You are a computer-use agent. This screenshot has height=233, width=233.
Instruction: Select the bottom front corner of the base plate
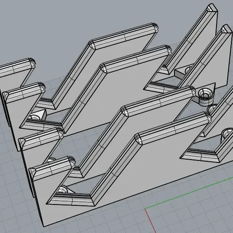click(x=44, y=226)
